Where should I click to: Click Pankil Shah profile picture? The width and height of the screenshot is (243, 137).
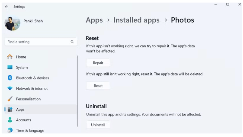pos(13,23)
